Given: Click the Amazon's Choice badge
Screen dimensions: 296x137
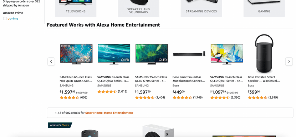Looking at the screenshot, I should click(x=60, y=125).
